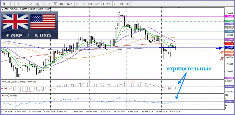
Task: Click the H1 hourly timeframe button
Action: [103, 4]
